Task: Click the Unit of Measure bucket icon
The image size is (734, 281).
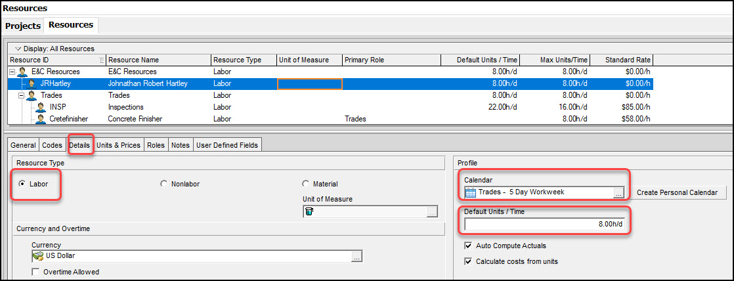Action: (309, 211)
